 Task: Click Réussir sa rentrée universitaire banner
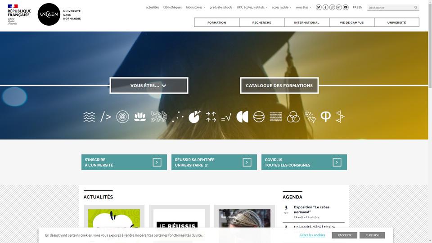point(214,162)
